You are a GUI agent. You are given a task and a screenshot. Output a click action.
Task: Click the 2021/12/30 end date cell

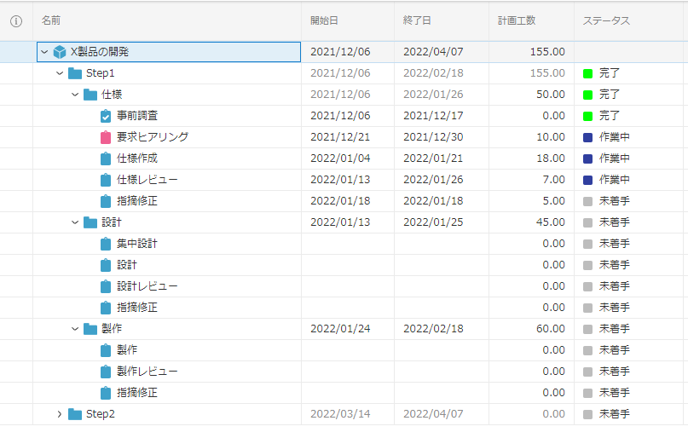[435, 137]
